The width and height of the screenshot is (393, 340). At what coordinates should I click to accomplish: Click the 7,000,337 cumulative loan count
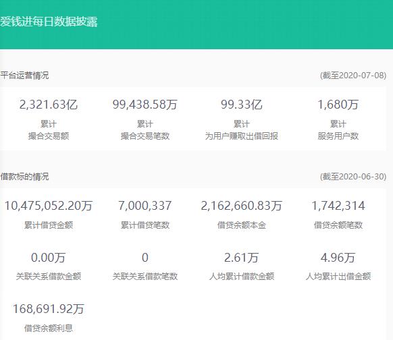pos(145,206)
